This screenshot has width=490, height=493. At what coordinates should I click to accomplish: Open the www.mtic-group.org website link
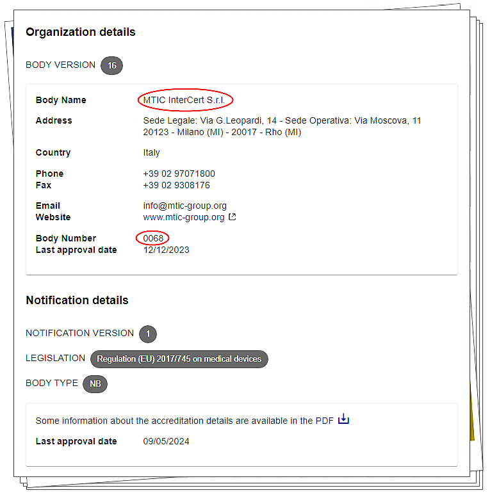click(x=184, y=217)
